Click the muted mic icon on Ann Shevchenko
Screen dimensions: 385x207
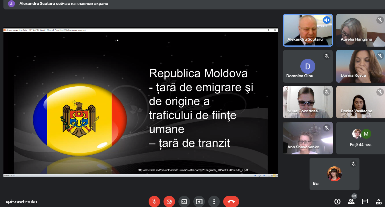(x=327, y=128)
